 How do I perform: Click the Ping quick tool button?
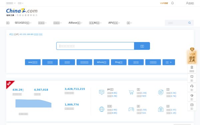pos(119,62)
